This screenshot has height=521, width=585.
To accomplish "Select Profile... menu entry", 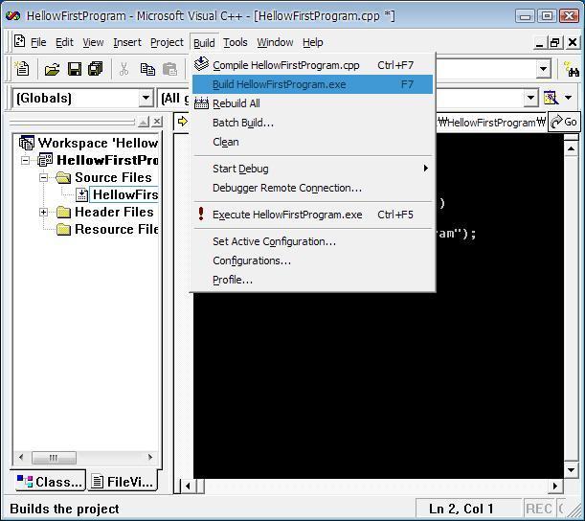I will click(312, 280).
